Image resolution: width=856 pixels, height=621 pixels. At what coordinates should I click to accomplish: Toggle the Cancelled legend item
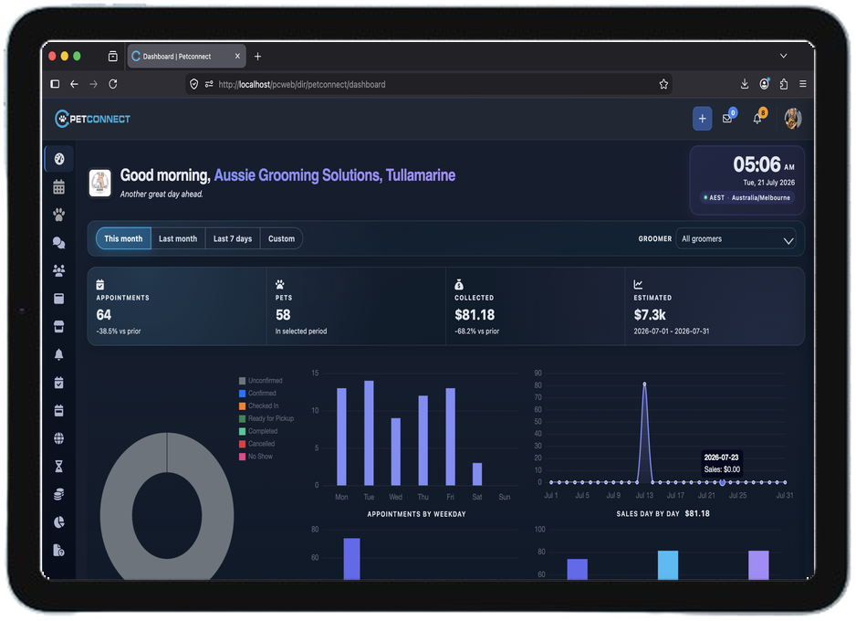[256, 444]
